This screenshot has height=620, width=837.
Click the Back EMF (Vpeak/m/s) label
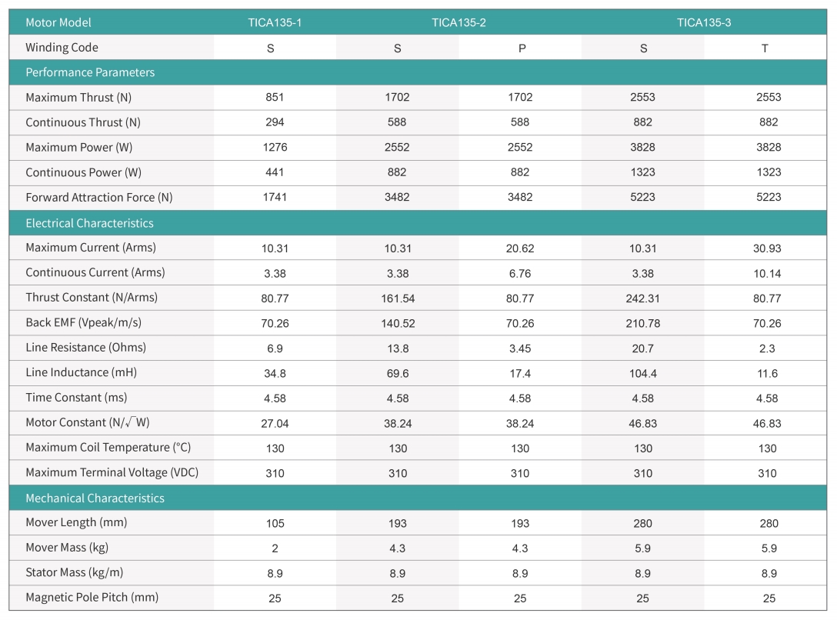pos(83,322)
